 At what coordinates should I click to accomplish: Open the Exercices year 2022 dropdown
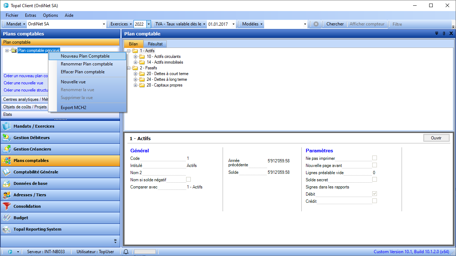pyautogui.click(x=149, y=24)
